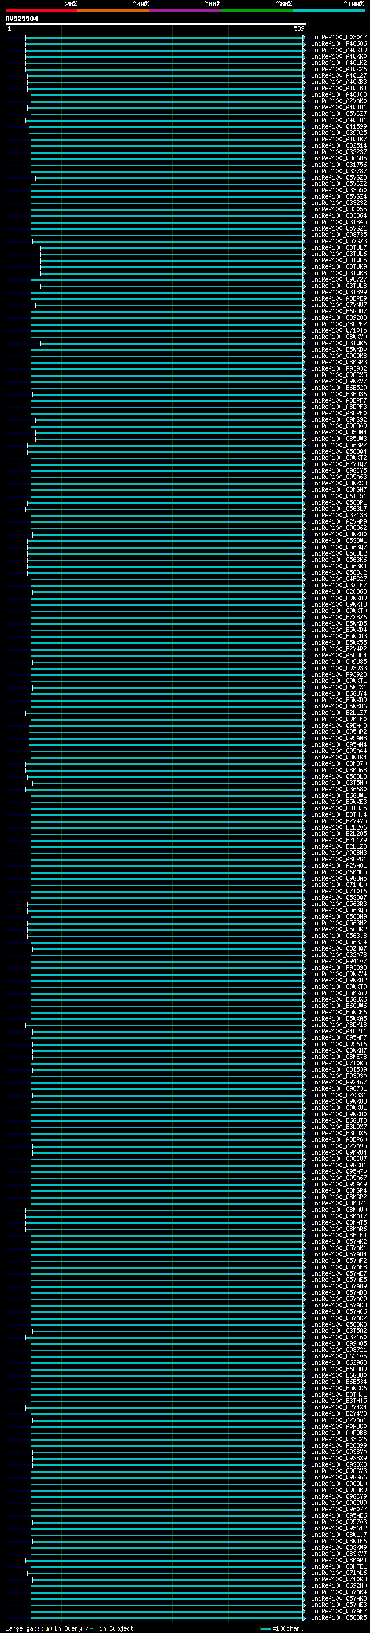The height and width of the screenshot is (1633, 370).
Task: Select hit UniRef100_A4QL27
Action: coord(339,75)
